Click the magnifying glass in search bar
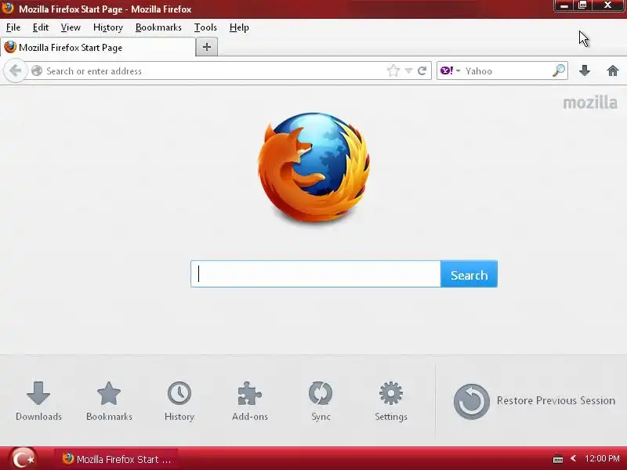Screen dimensions: 627x470 coord(559,70)
